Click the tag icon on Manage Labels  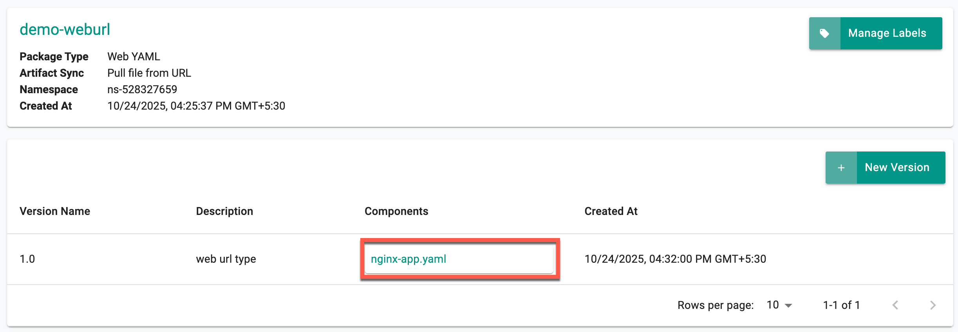point(824,33)
